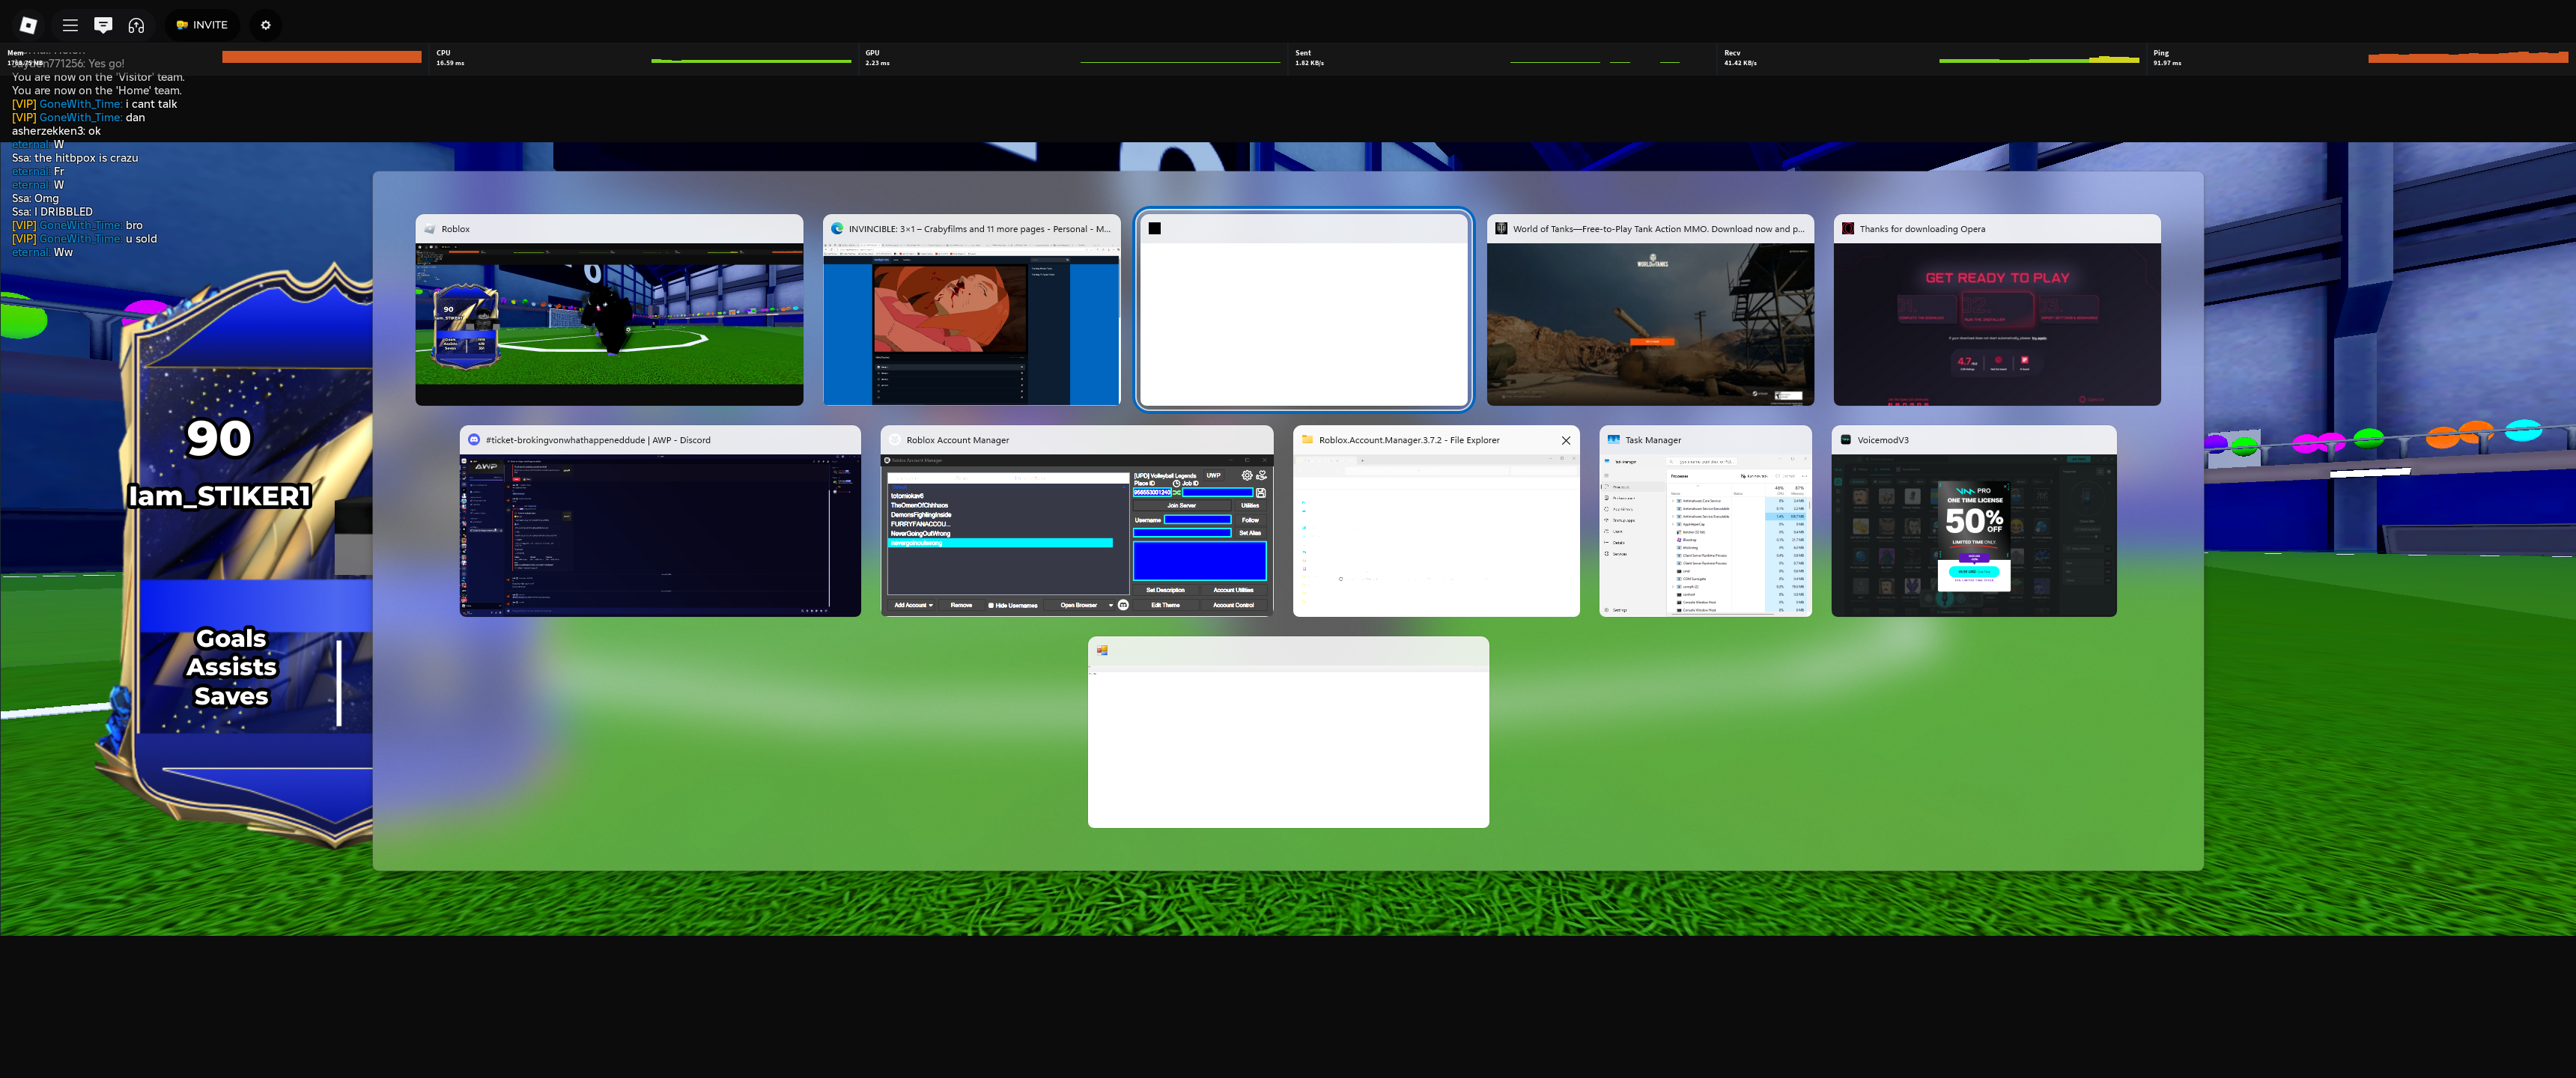
Task: Expand the Open Browser dropdown arrow
Action: coord(1110,605)
